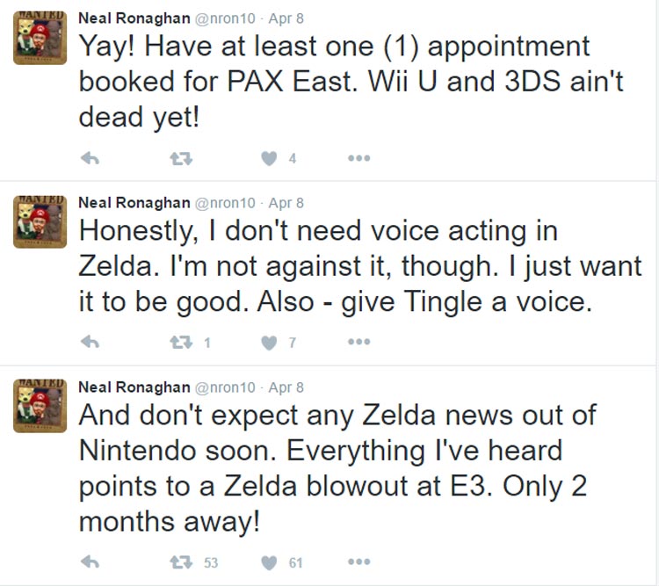659x586 pixels.
Task: Reply to the PAX East appointment tweet
Action: [x=89, y=159]
